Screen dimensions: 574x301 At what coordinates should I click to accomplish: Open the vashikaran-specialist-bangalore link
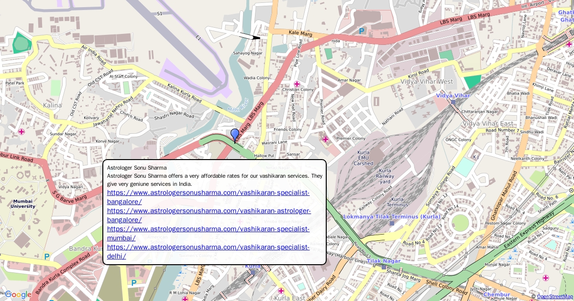point(208,197)
